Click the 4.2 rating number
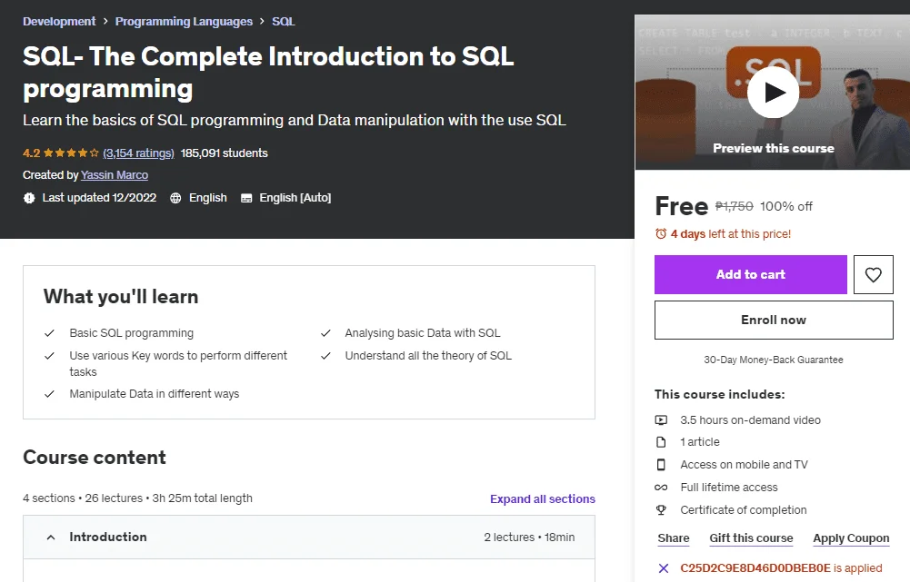The image size is (910, 582). [31, 153]
